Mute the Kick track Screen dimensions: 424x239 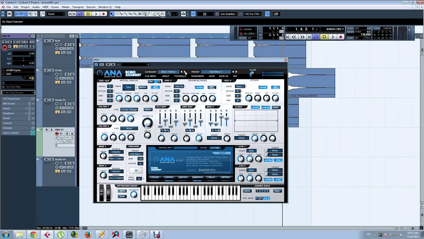[x=46, y=40]
